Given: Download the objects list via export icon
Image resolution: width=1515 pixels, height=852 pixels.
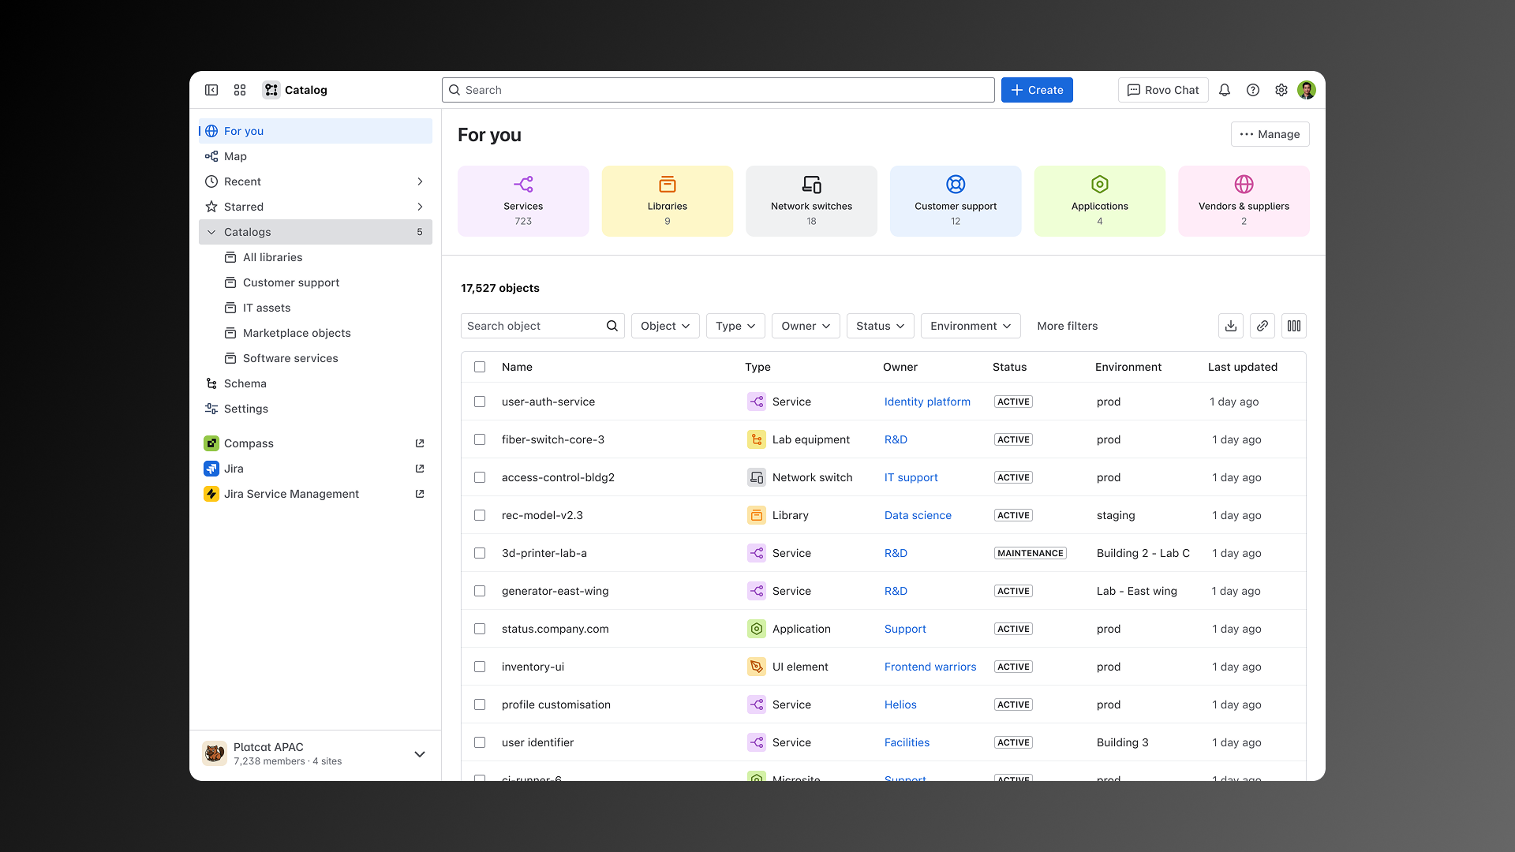Looking at the screenshot, I should point(1231,326).
